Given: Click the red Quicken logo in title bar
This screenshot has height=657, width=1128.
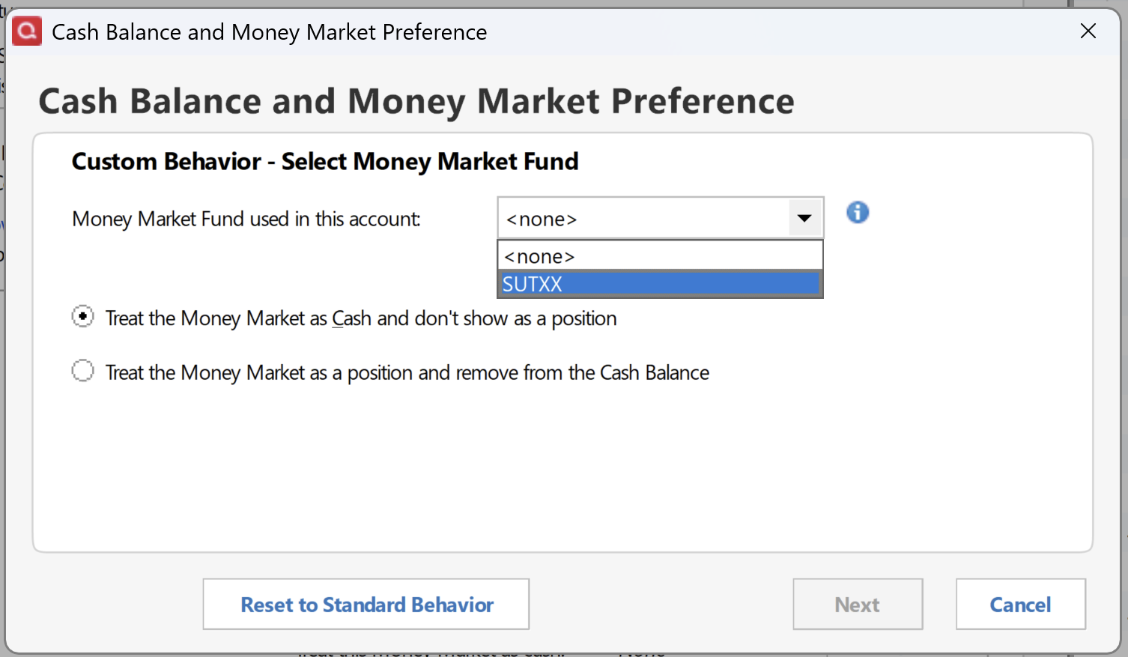Looking at the screenshot, I should [27, 31].
